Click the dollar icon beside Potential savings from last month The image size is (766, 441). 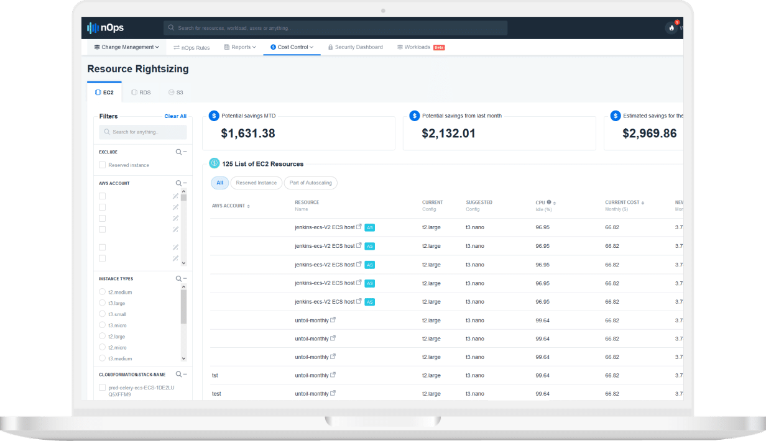[x=415, y=116]
